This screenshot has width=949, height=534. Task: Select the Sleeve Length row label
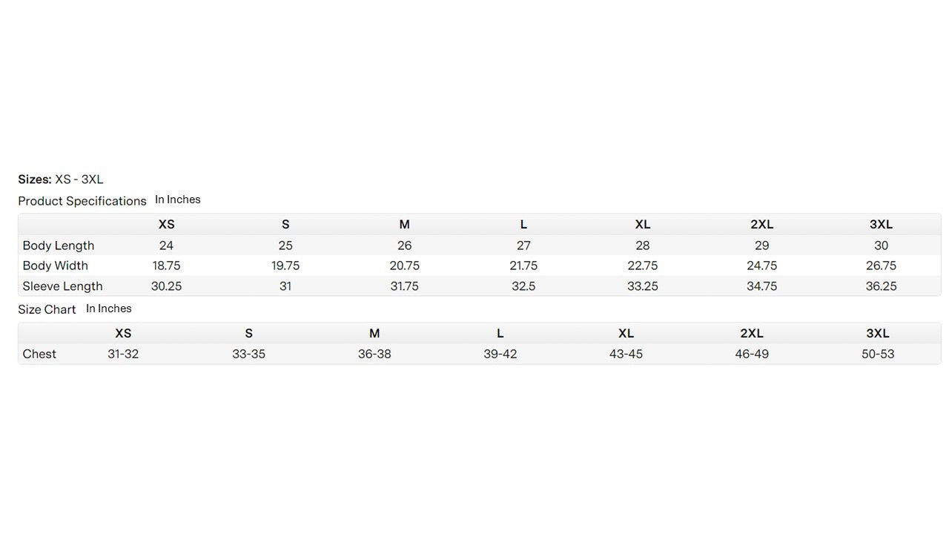coord(63,286)
